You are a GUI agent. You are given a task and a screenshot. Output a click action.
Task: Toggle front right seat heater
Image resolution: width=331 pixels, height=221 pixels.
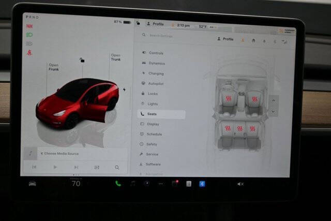[x=254, y=99]
